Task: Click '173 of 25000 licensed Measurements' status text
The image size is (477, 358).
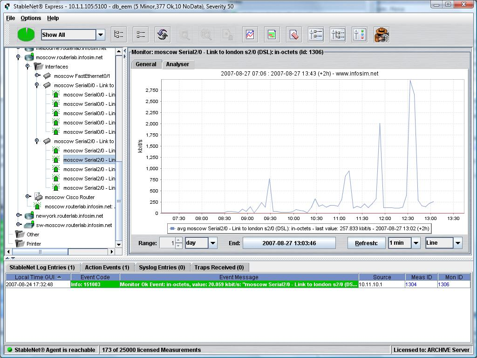Action: 151,350
